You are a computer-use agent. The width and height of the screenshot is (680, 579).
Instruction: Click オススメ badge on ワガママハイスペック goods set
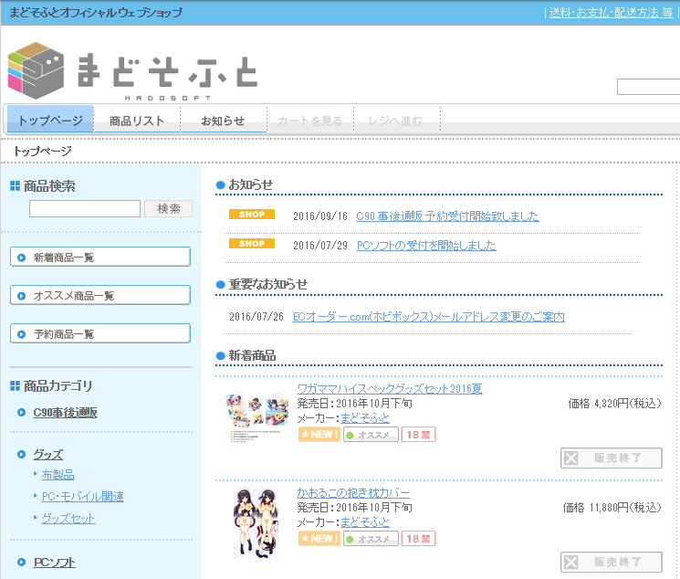click(371, 435)
